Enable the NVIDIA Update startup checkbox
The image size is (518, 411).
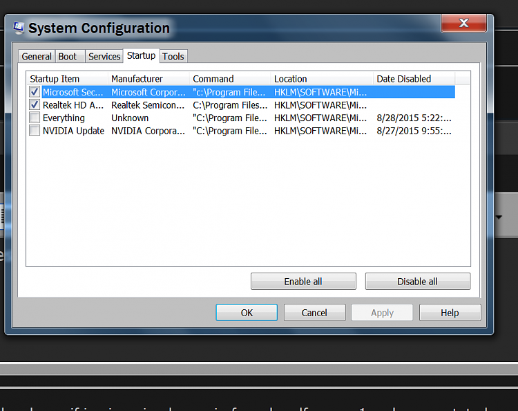click(35, 130)
